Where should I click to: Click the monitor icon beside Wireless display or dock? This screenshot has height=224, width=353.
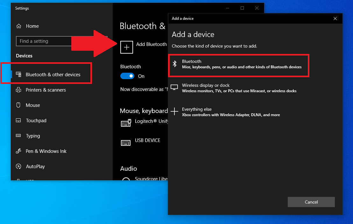(x=174, y=87)
